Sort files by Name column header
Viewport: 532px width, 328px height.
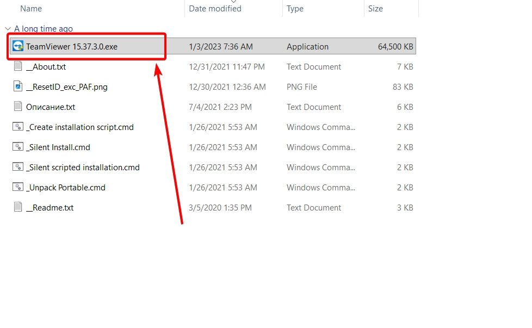[31, 9]
